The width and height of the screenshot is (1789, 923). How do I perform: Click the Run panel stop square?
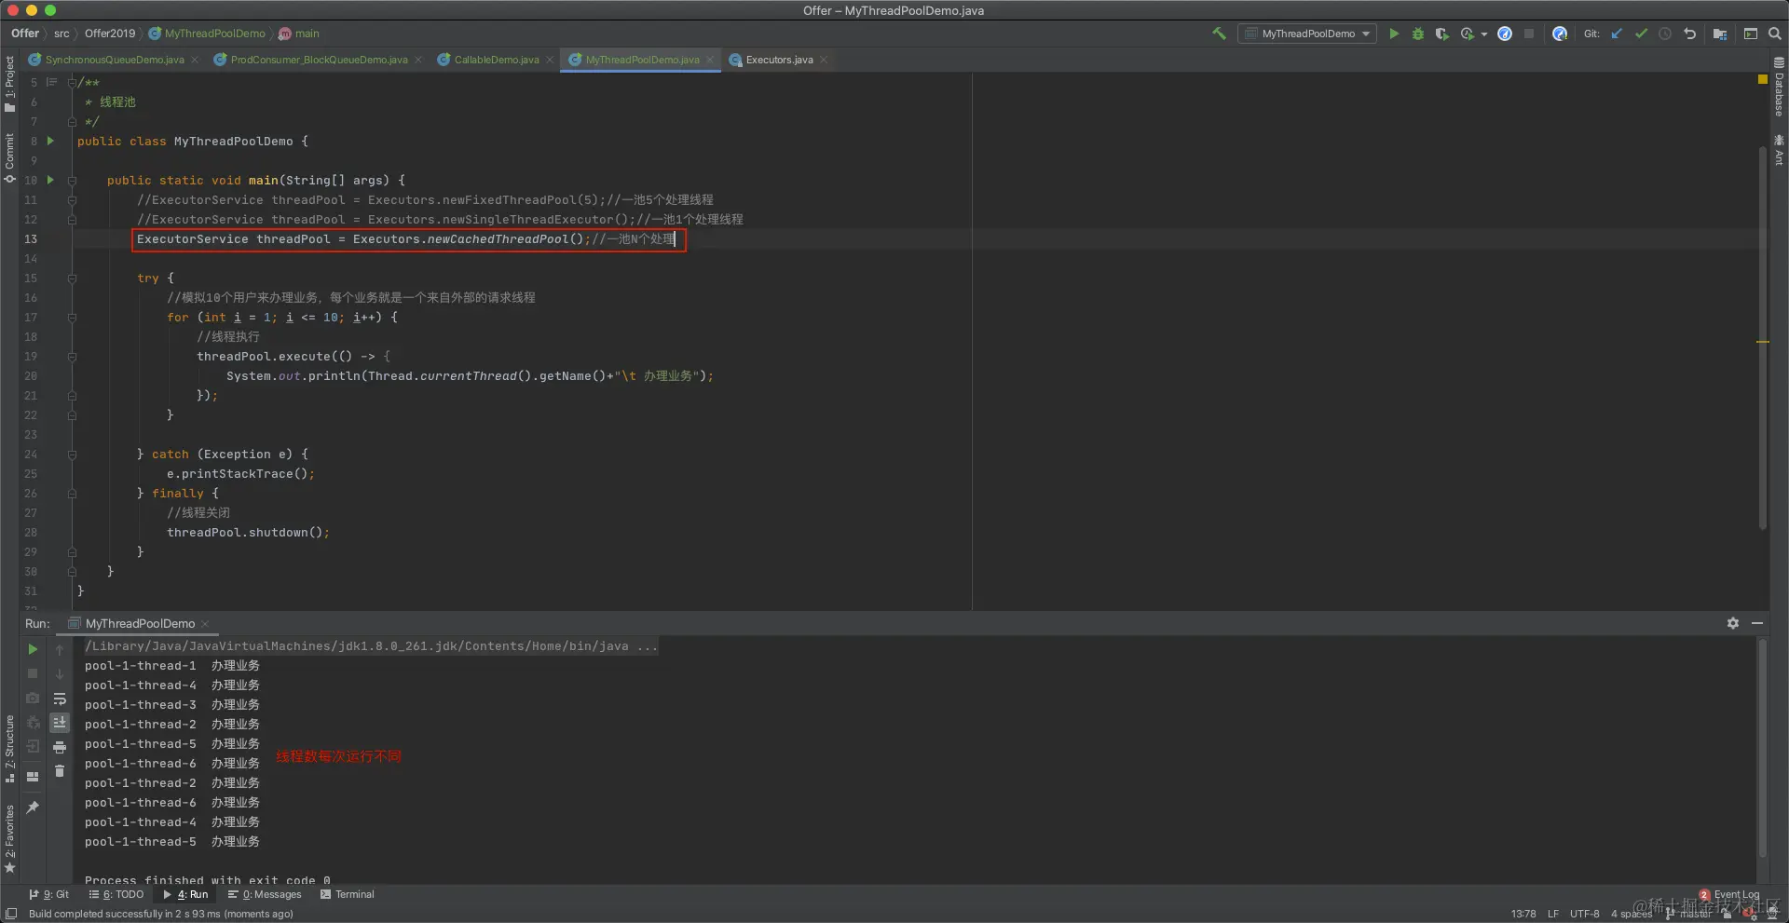(x=33, y=673)
